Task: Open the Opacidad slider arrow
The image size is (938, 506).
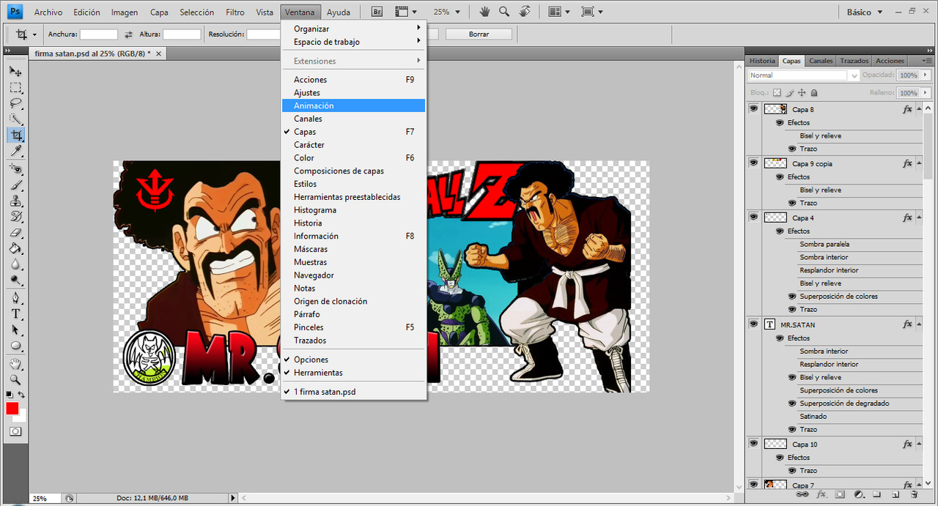Action: (926, 75)
